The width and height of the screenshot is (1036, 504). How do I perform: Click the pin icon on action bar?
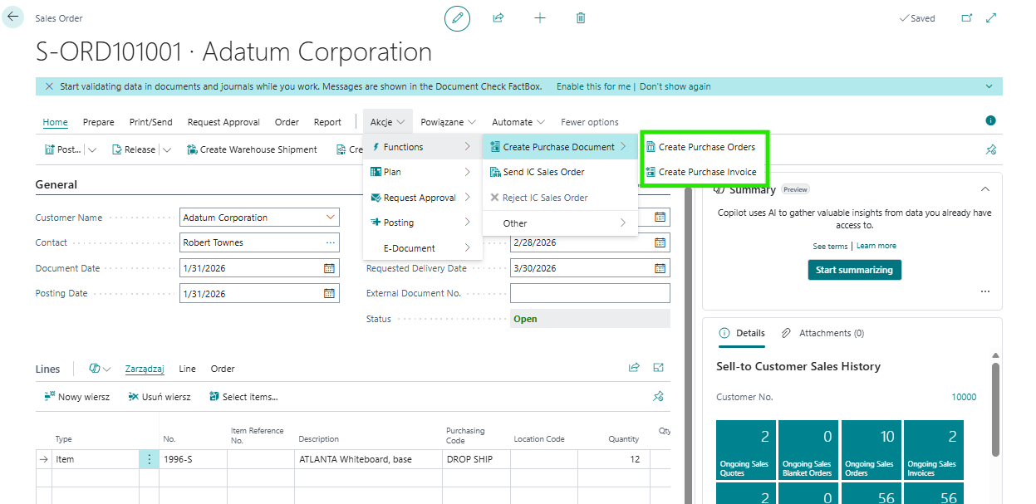(x=990, y=149)
